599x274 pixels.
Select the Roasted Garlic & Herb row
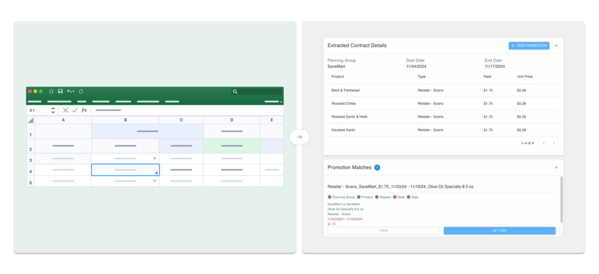click(443, 117)
